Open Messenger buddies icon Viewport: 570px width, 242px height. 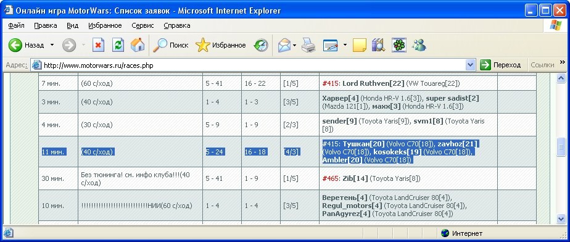(419, 45)
